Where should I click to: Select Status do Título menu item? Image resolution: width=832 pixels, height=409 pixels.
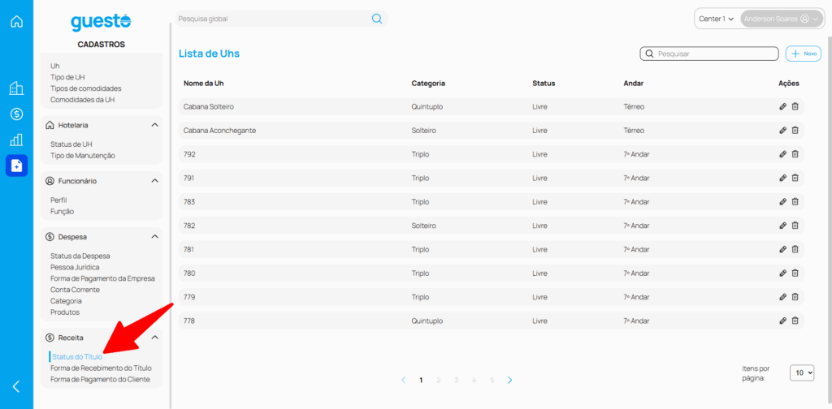click(x=76, y=356)
